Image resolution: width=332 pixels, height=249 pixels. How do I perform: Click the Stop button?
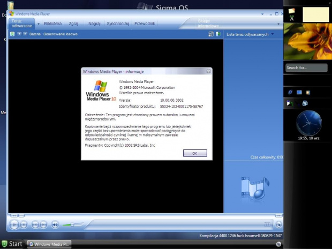[x=24, y=224]
